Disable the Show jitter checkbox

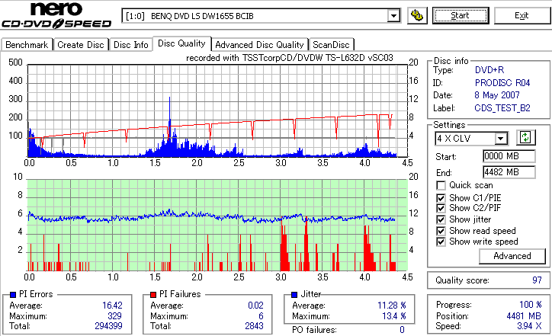pyautogui.click(x=441, y=220)
